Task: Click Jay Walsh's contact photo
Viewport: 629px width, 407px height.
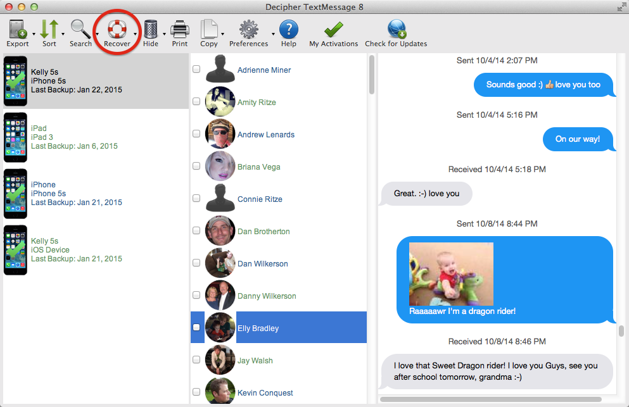Action: [220, 360]
